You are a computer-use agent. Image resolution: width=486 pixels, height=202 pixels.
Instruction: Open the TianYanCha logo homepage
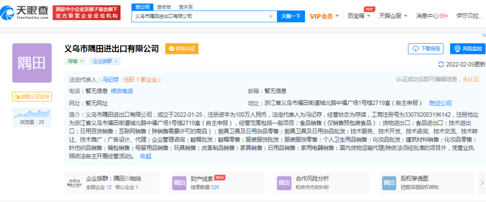pos(25,13)
